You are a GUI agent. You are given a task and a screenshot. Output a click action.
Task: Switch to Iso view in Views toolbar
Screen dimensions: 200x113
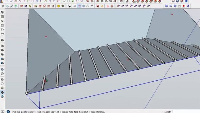2,12
